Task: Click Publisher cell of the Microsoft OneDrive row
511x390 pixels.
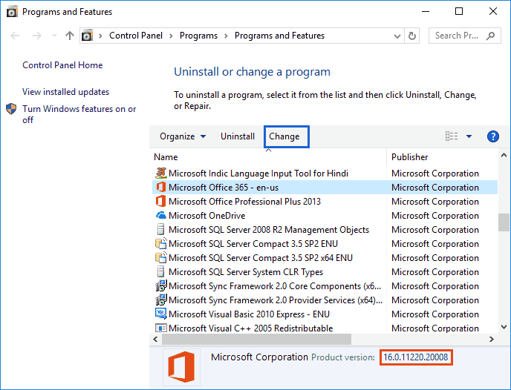Action: coord(435,216)
